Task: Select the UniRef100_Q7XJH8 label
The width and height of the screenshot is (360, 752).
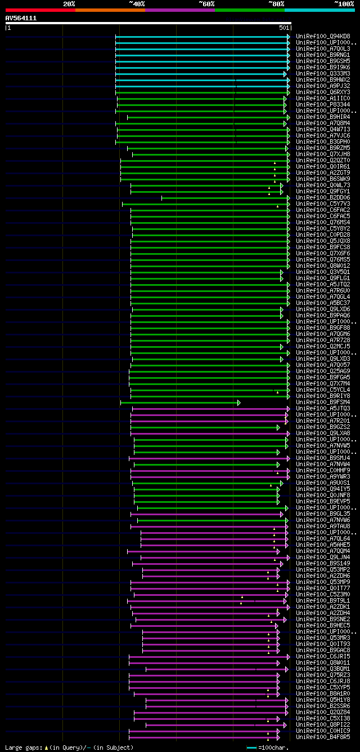Action: [x=323, y=154]
